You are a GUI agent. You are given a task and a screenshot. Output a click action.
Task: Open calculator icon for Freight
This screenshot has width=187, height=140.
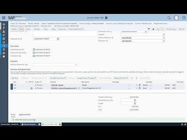coord(135,103)
